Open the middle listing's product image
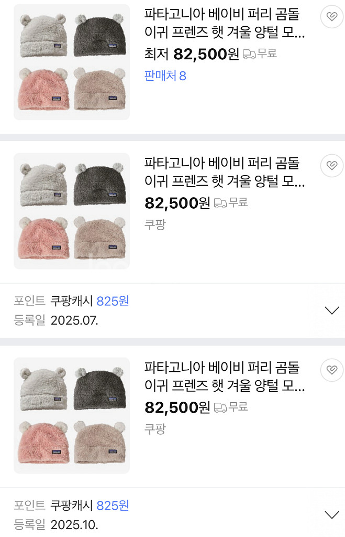Image resolution: width=345 pixels, height=537 pixels. pos(72,211)
